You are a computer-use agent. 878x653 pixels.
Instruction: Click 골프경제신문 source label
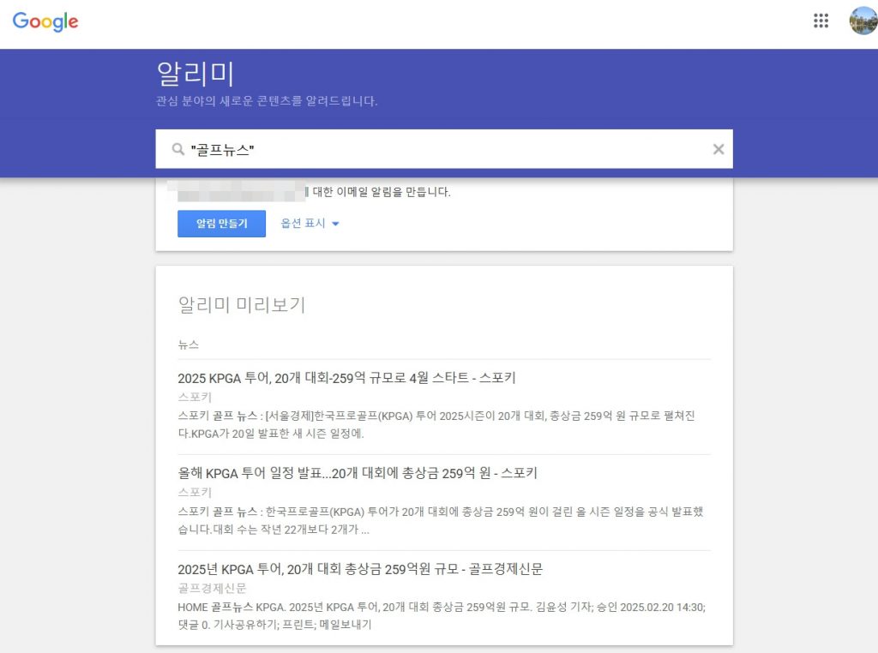point(213,588)
